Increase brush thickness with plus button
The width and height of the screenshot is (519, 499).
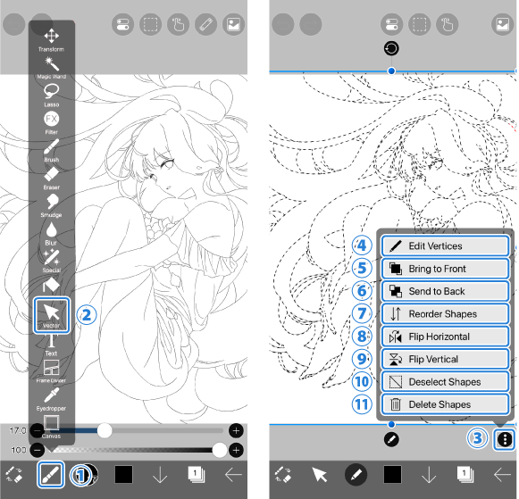[236, 430]
